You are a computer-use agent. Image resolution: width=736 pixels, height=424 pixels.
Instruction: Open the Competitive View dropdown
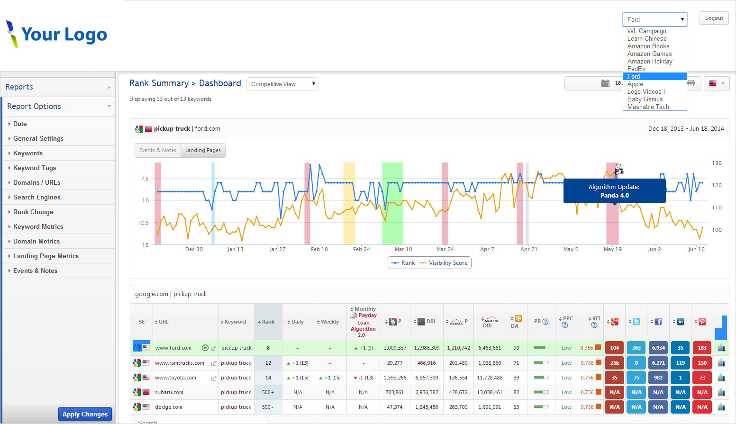pos(282,84)
